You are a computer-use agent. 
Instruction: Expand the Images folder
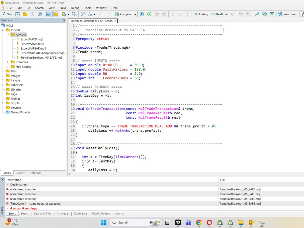pyautogui.click(x=2, y=76)
